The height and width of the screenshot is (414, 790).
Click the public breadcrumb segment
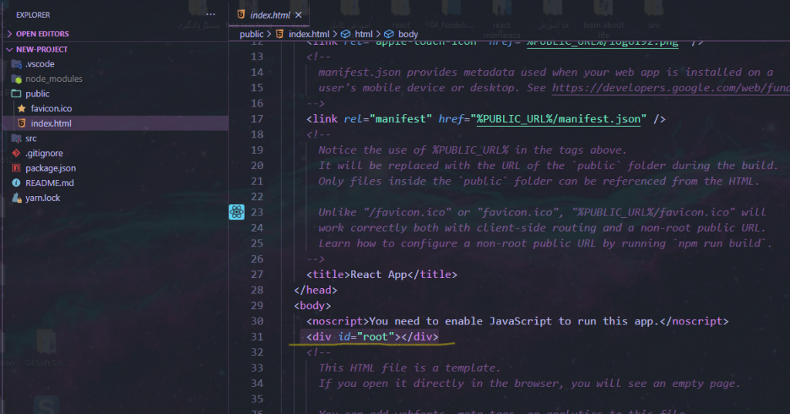(252, 34)
